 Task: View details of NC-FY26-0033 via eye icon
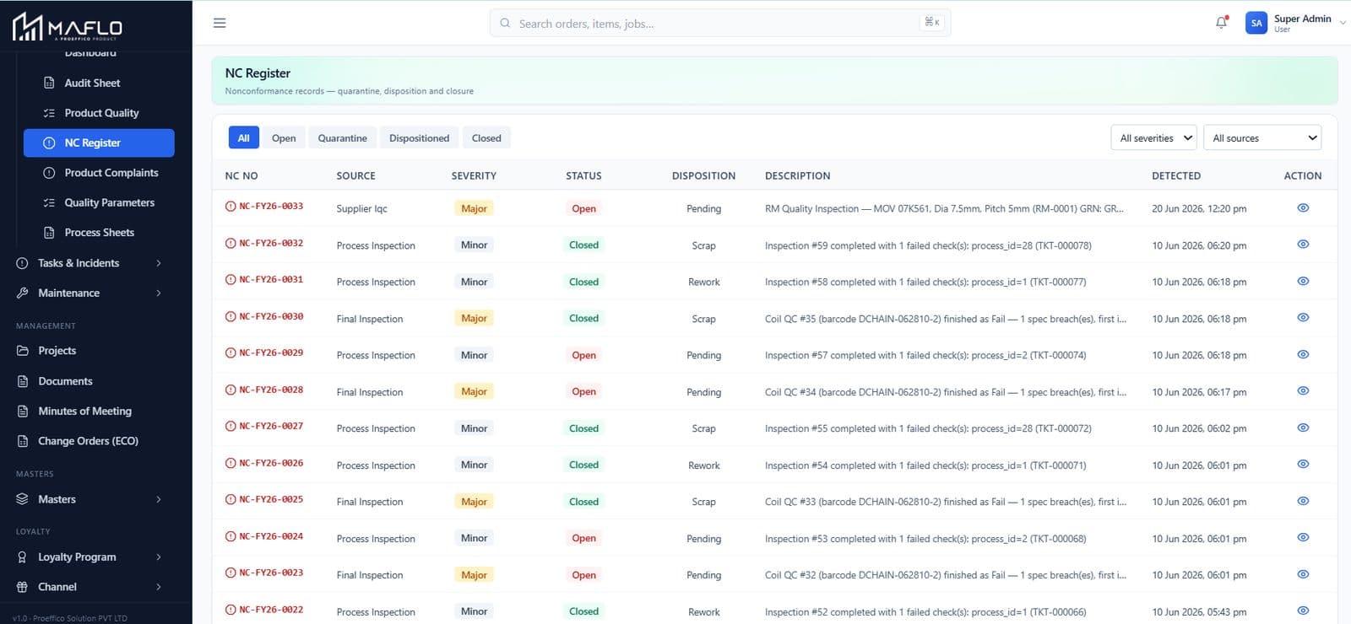(x=1303, y=207)
